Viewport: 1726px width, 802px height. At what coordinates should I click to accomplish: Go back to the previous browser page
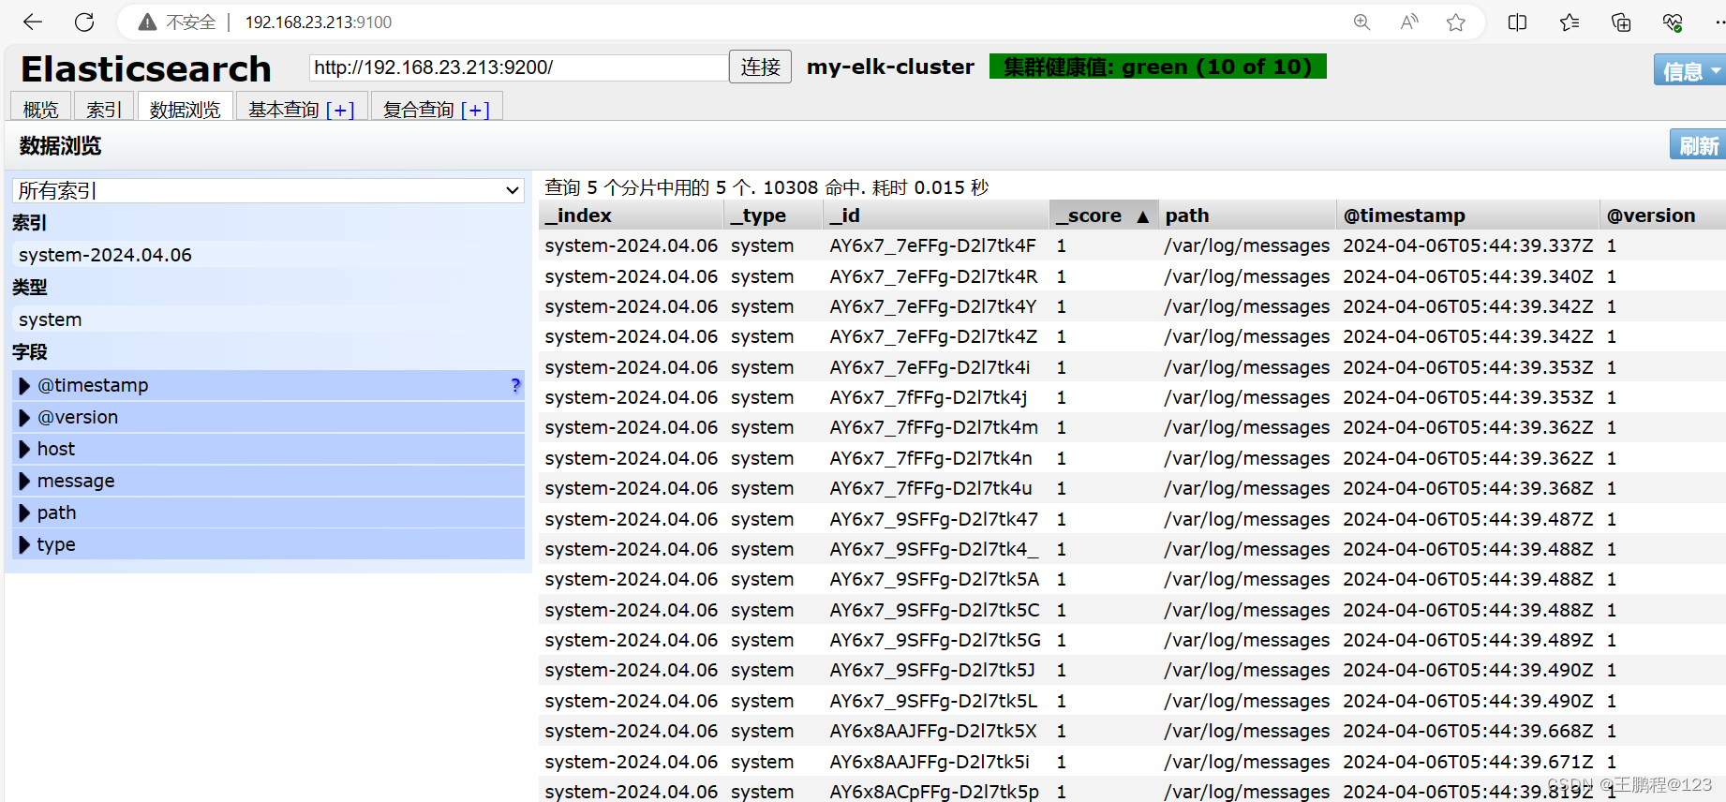coord(33,22)
